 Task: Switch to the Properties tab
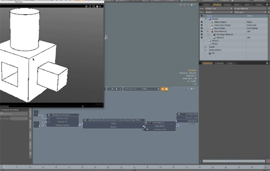click(207, 63)
